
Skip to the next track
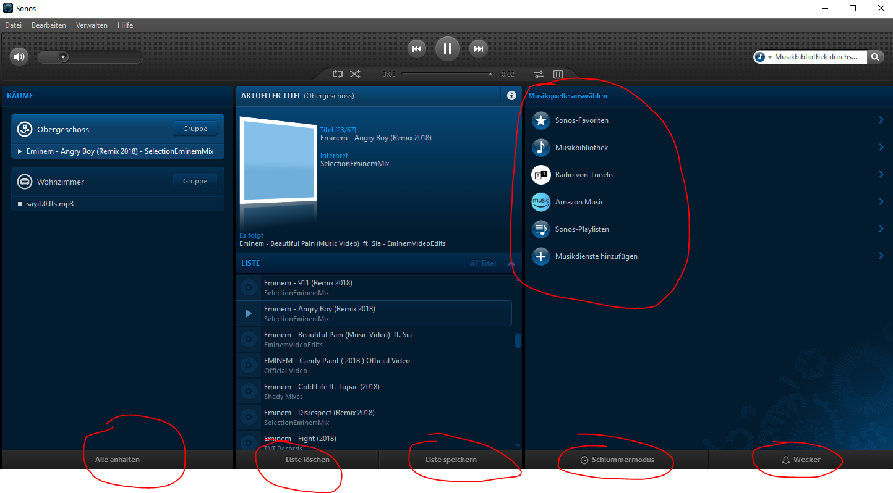pos(479,49)
